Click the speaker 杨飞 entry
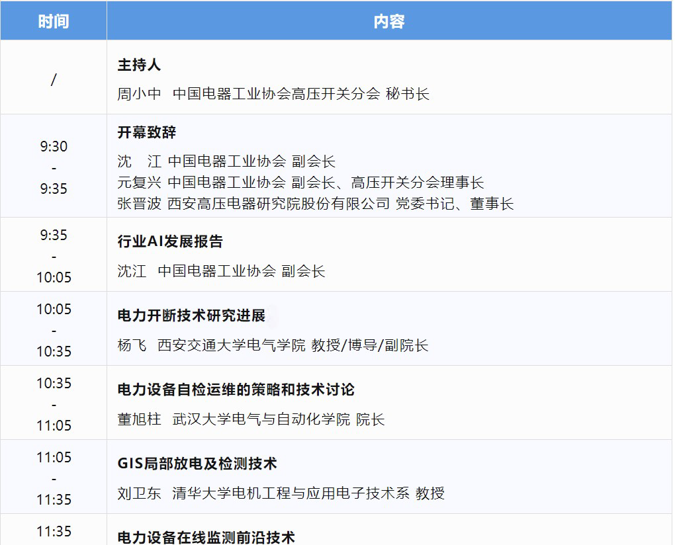 point(129,345)
